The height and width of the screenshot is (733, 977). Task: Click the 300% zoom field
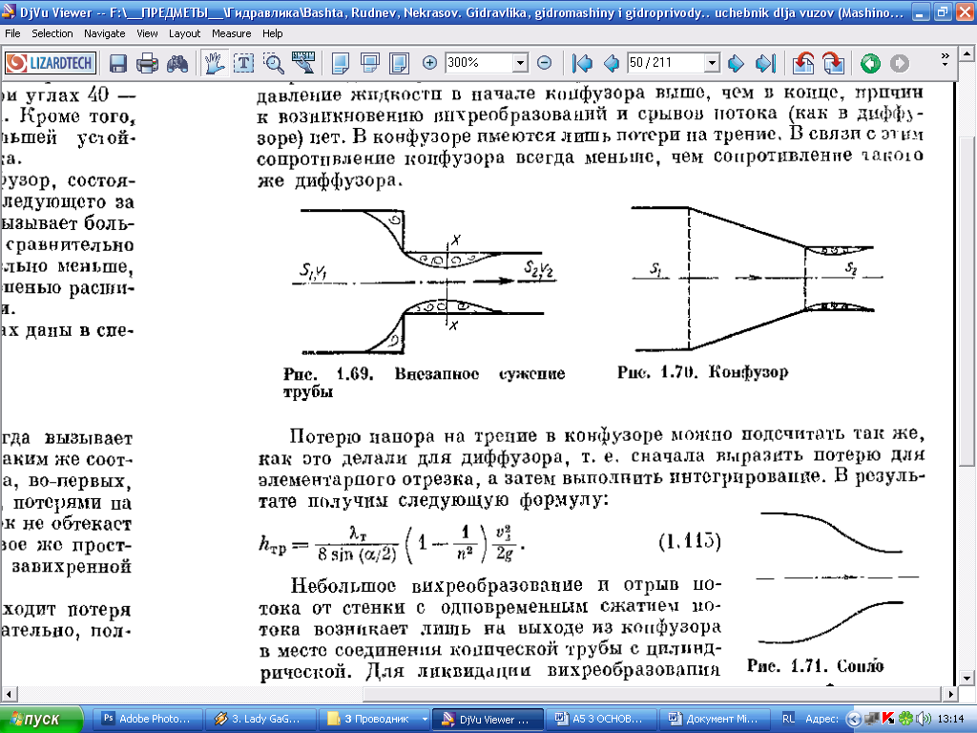(x=479, y=62)
